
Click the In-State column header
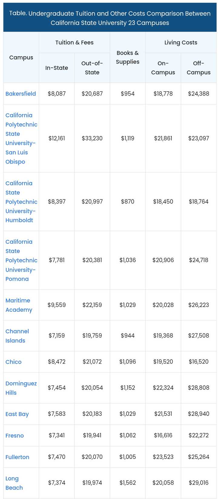click(x=57, y=68)
